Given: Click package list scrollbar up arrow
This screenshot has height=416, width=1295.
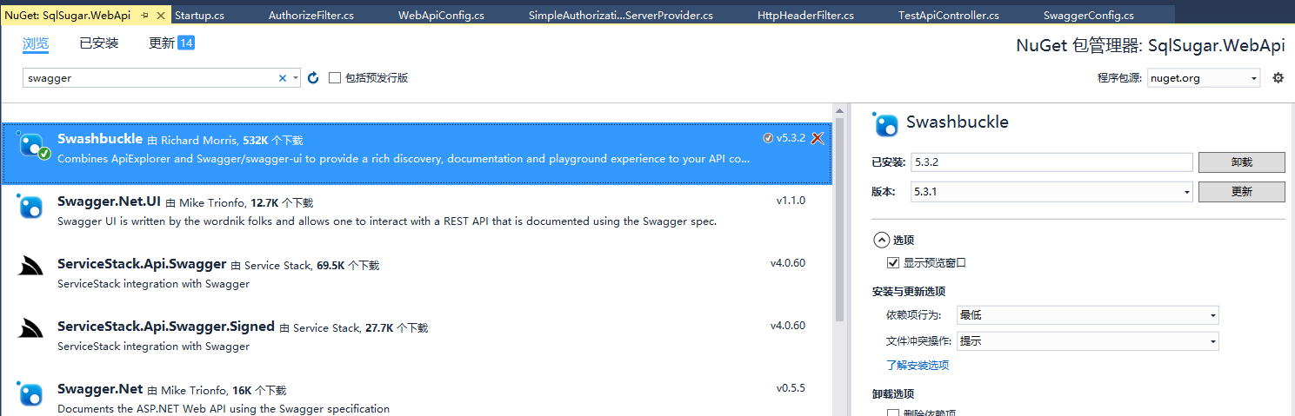Looking at the screenshot, I should point(839,111).
